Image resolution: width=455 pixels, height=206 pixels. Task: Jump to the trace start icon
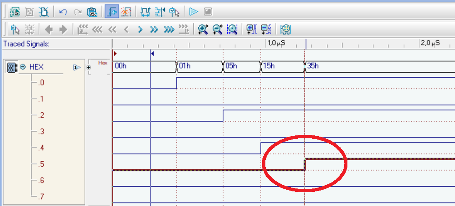83,29
